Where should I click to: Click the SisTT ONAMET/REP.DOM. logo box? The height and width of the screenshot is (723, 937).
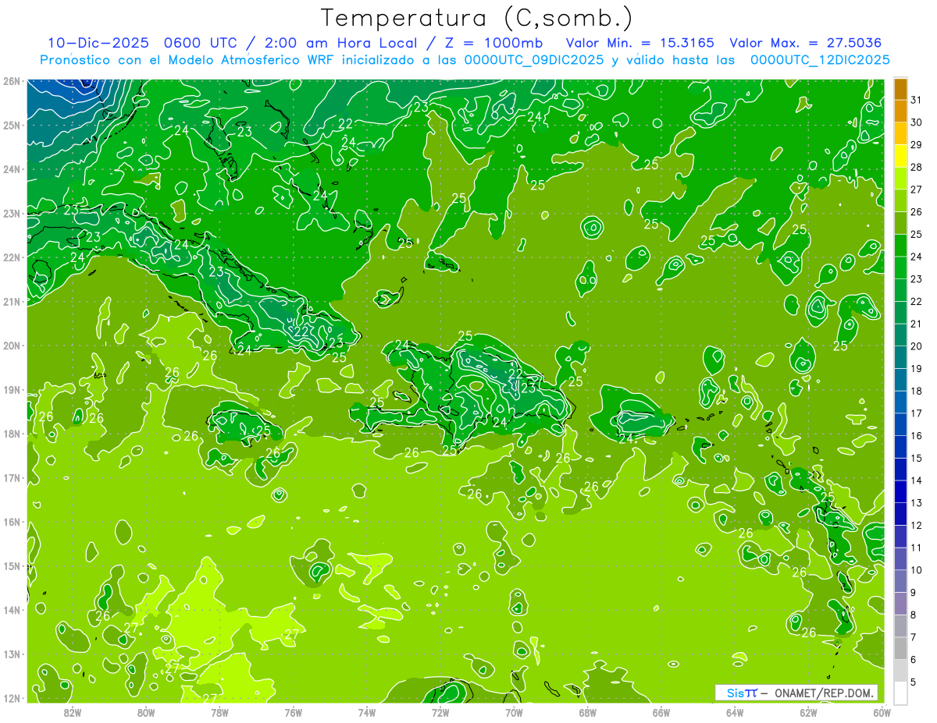pyautogui.click(x=796, y=693)
